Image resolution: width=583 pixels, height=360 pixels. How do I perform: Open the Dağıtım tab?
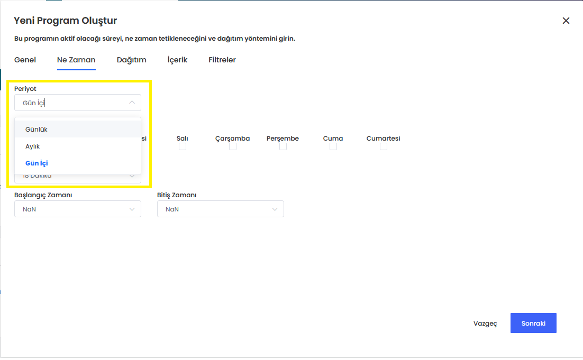(131, 60)
